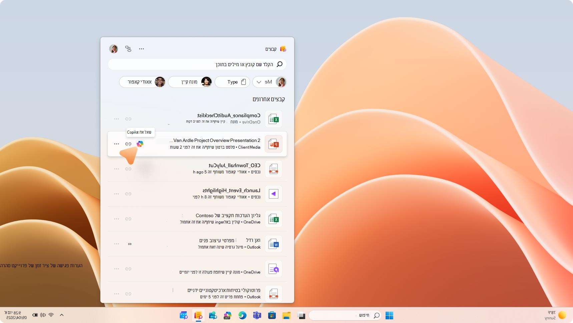
Task: Click the ואן רדל מפרטי עיצוב פנים title
Action: [230, 240]
